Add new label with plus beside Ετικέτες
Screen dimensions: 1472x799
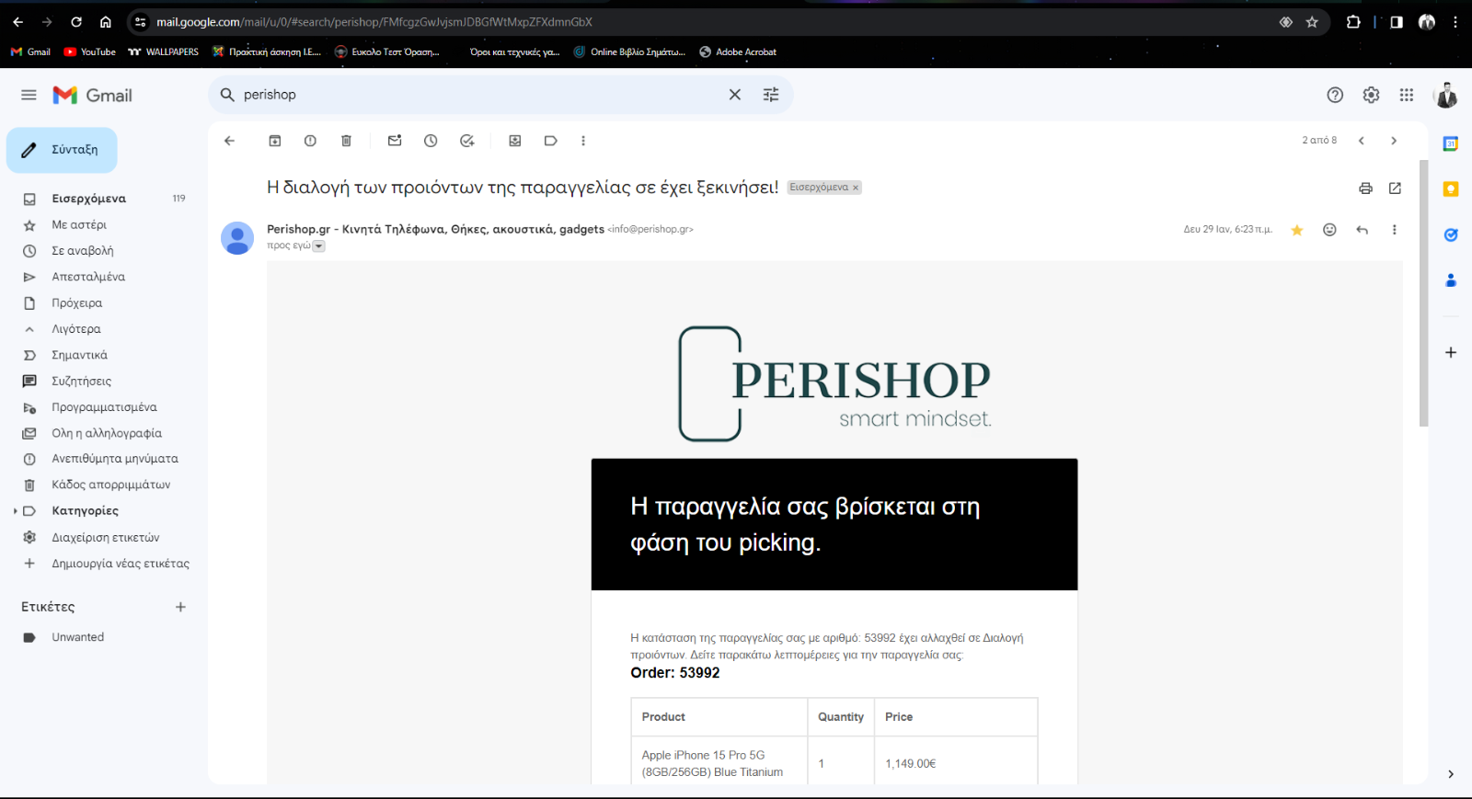click(x=180, y=607)
